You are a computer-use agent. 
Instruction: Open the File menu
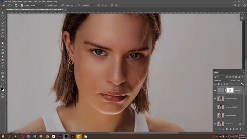point(5,2)
